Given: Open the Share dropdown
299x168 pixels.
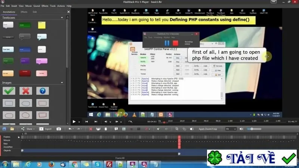Looking at the screenshot, I should coord(28,129).
